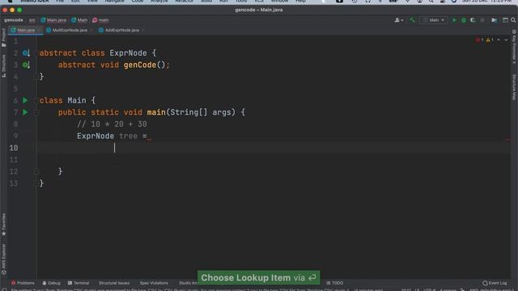Open the Main run configuration dropdown

(x=434, y=20)
